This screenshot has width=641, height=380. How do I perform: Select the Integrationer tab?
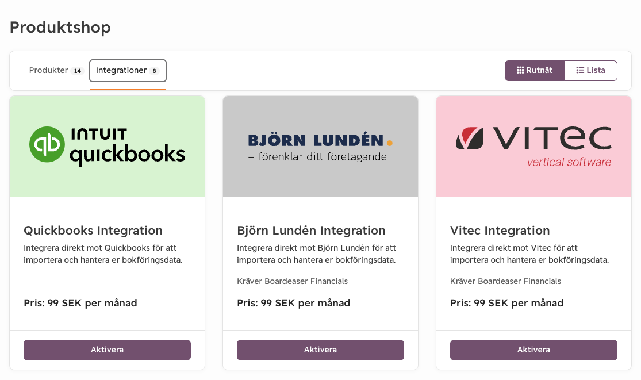coord(121,71)
